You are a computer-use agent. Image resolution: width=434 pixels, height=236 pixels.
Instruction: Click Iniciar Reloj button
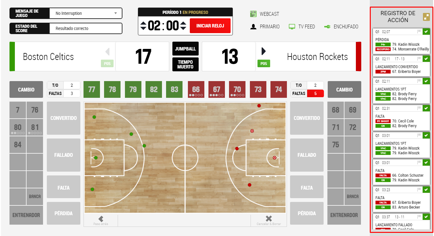click(210, 26)
